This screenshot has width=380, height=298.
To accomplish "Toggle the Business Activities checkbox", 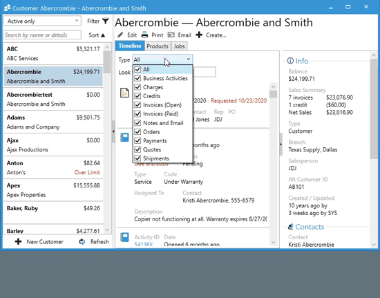I will coord(137,78).
